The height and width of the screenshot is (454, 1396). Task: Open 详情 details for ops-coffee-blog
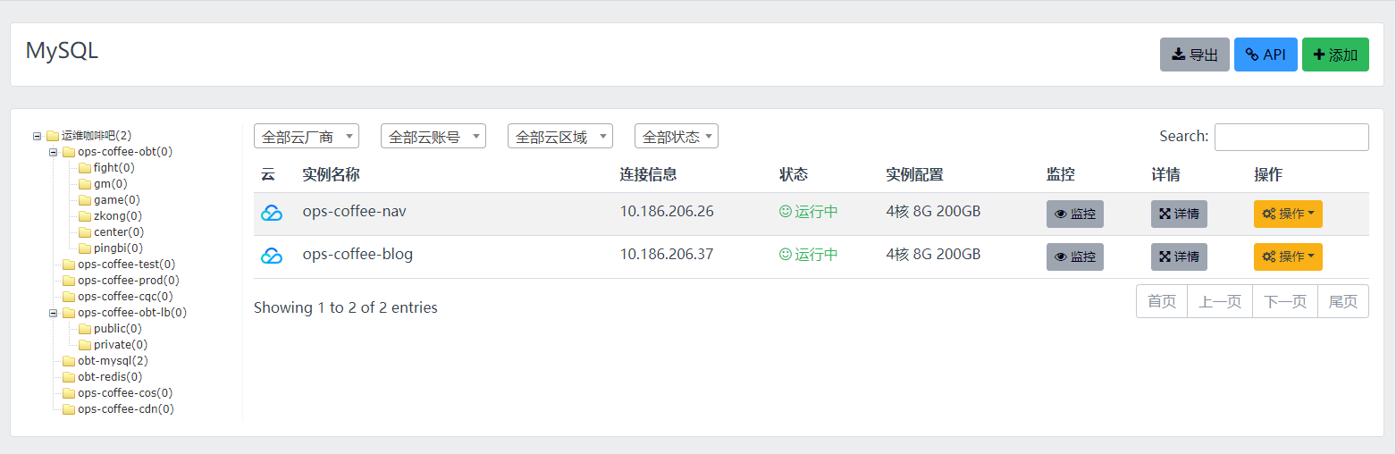[x=1178, y=257]
